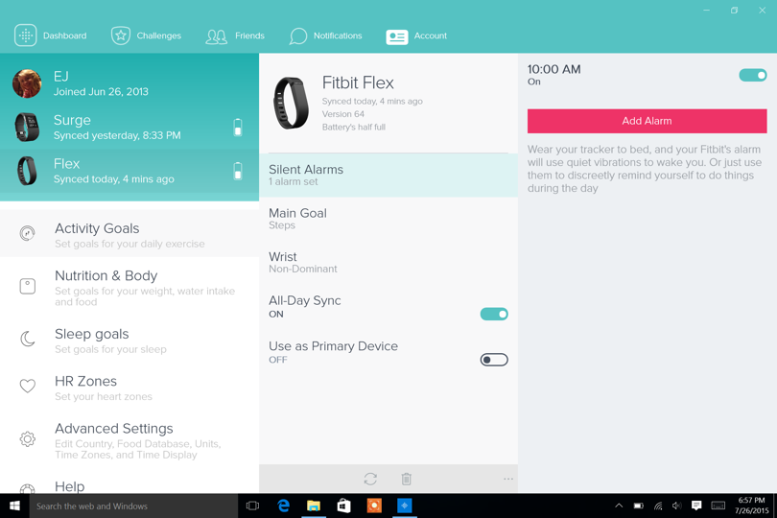Click the sync icon in bottom toolbar
This screenshot has height=518, width=777.
(370, 479)
